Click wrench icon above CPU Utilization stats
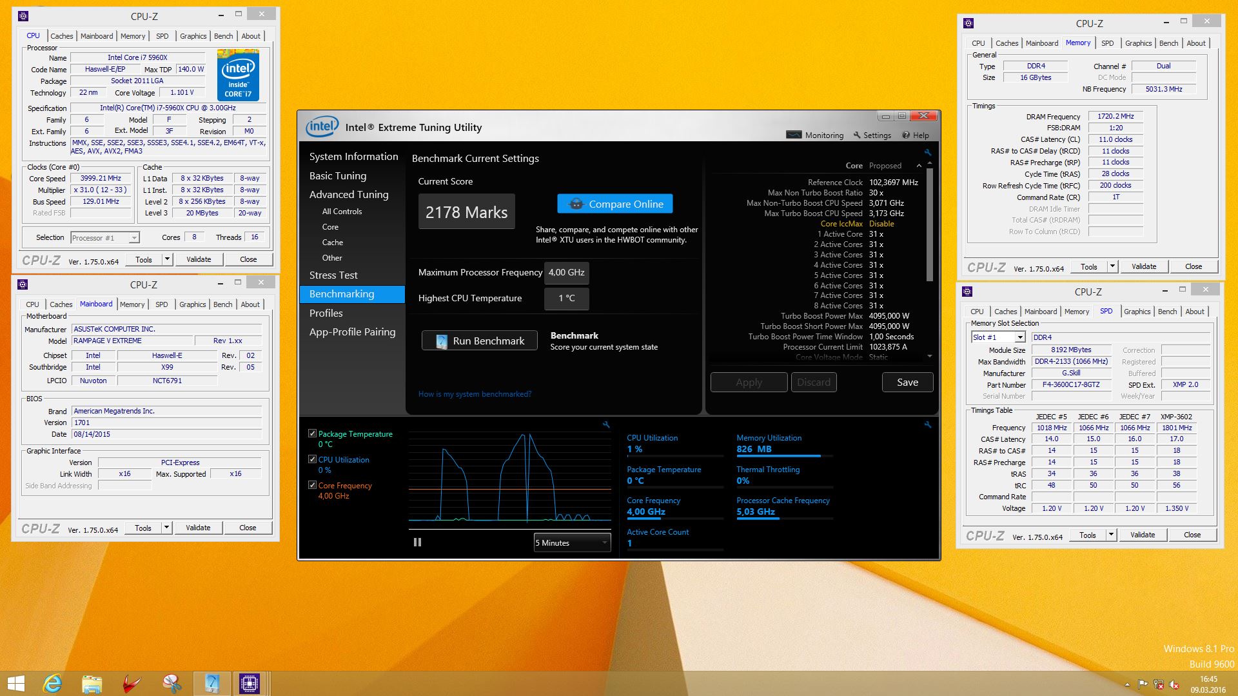 [928, 424]
